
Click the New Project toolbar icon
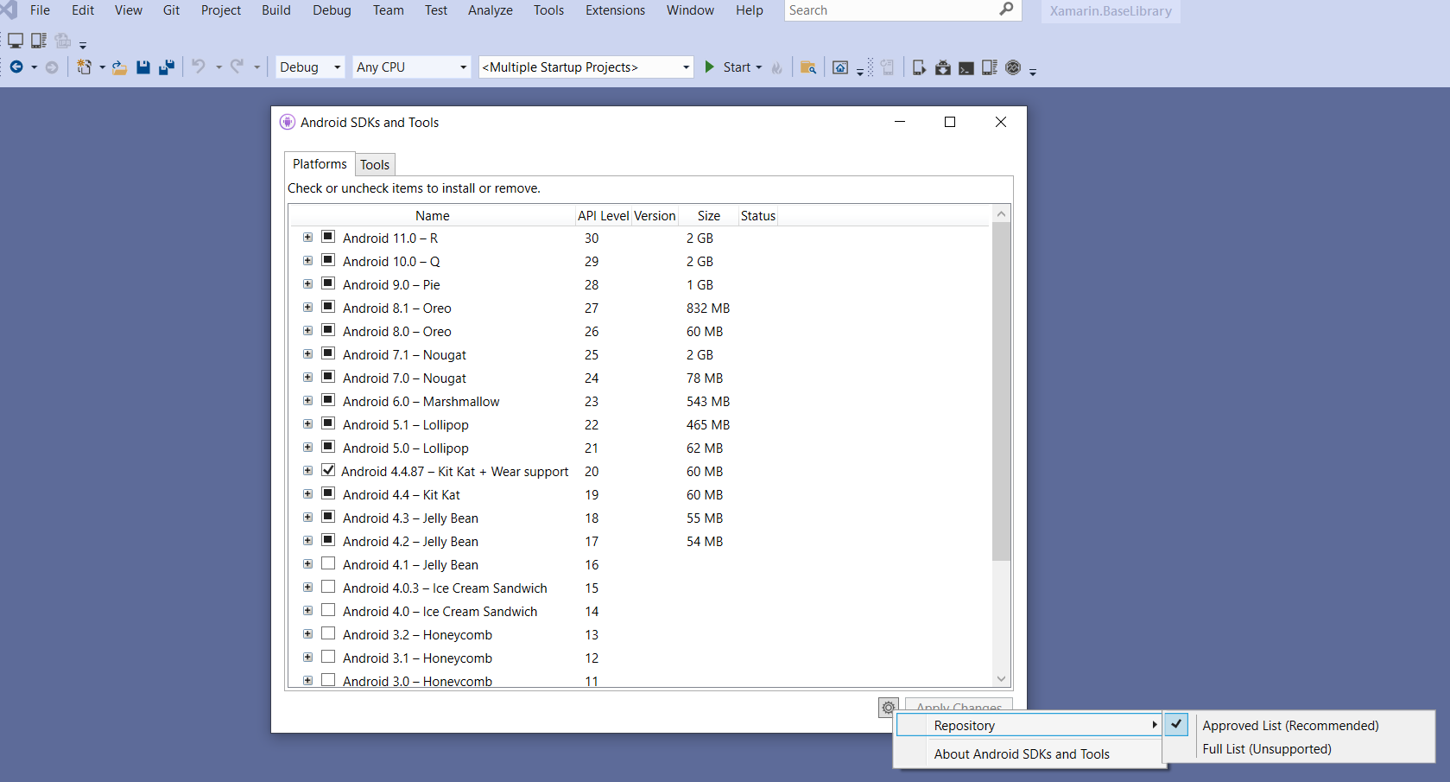(84, 67)
